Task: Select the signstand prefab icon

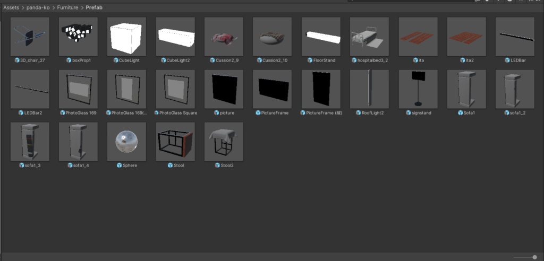Action: pyautogui.click(x=418, y=89)
